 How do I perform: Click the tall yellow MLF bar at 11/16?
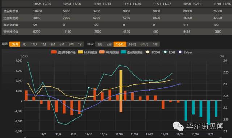pos(121,85)
